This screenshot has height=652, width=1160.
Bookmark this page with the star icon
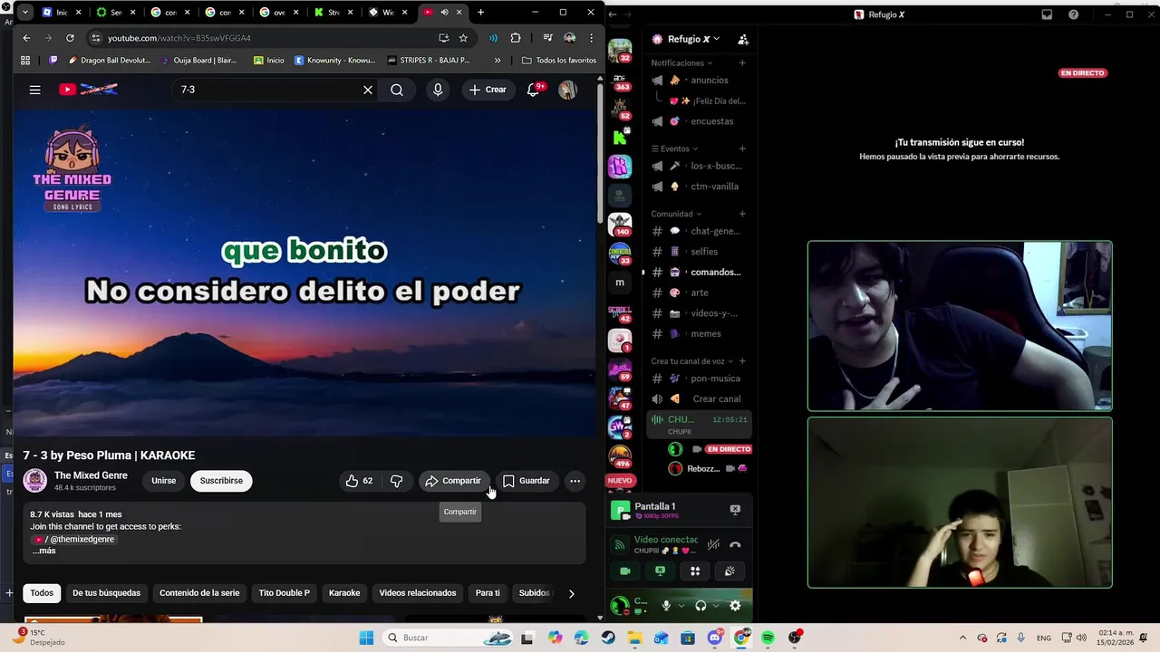[463, 38]
